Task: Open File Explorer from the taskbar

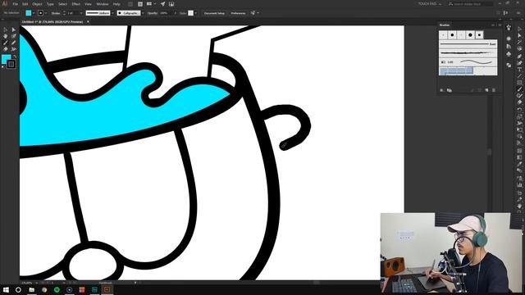Action: pyautogui.click(x=31, y=289)
